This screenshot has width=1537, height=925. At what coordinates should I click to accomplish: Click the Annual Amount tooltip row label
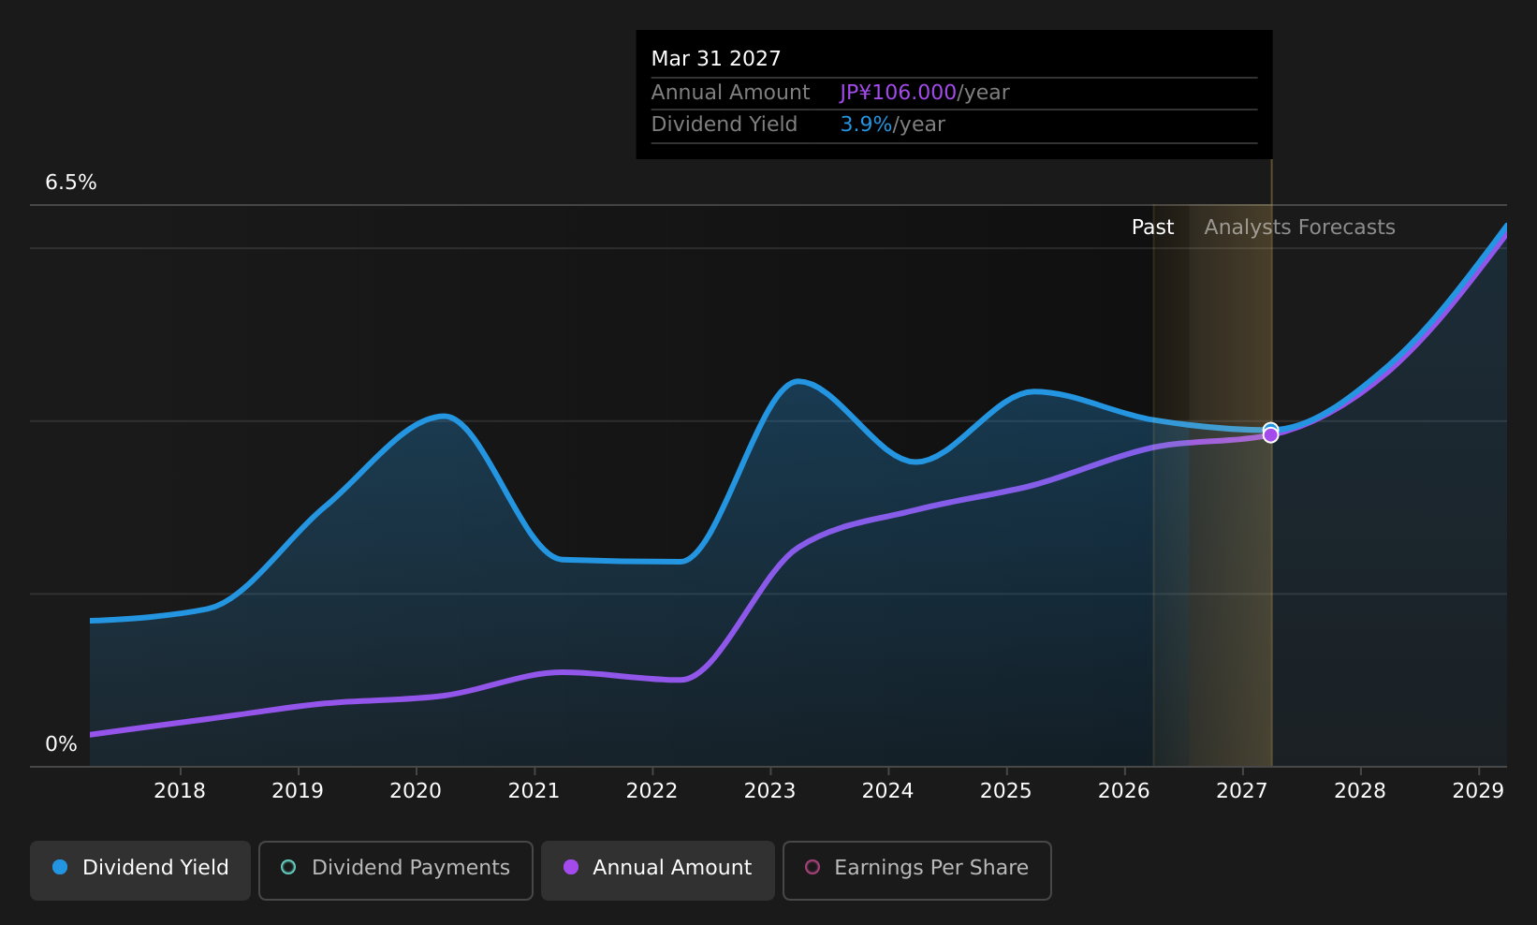tap(730, 93)
